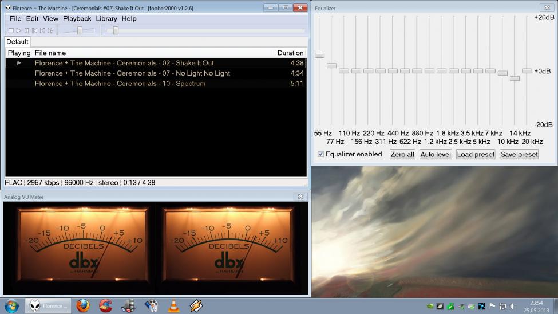
Task: Click the blue checkered tray icon
Action: click(x=482, y=306)
